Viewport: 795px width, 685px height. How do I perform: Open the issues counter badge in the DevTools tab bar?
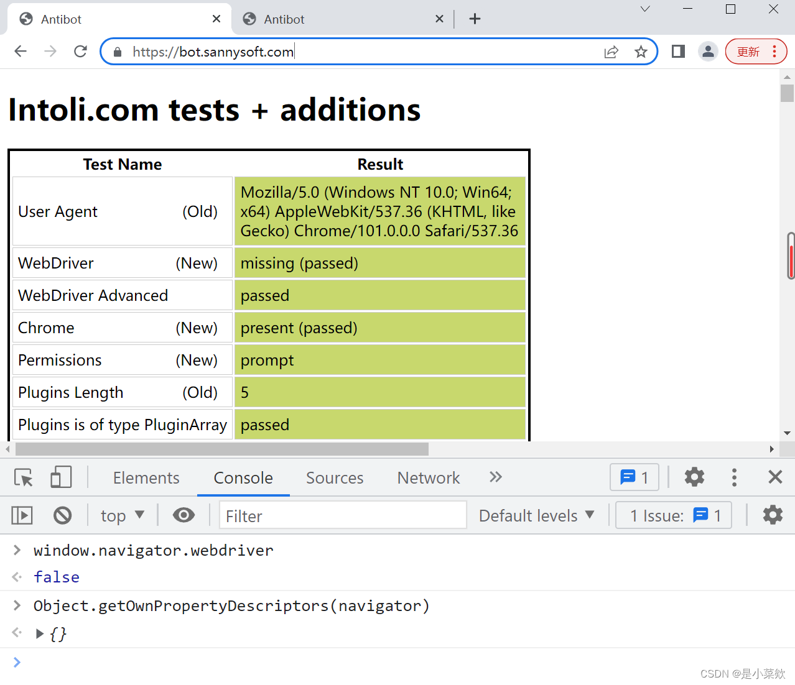coord(635,477)
